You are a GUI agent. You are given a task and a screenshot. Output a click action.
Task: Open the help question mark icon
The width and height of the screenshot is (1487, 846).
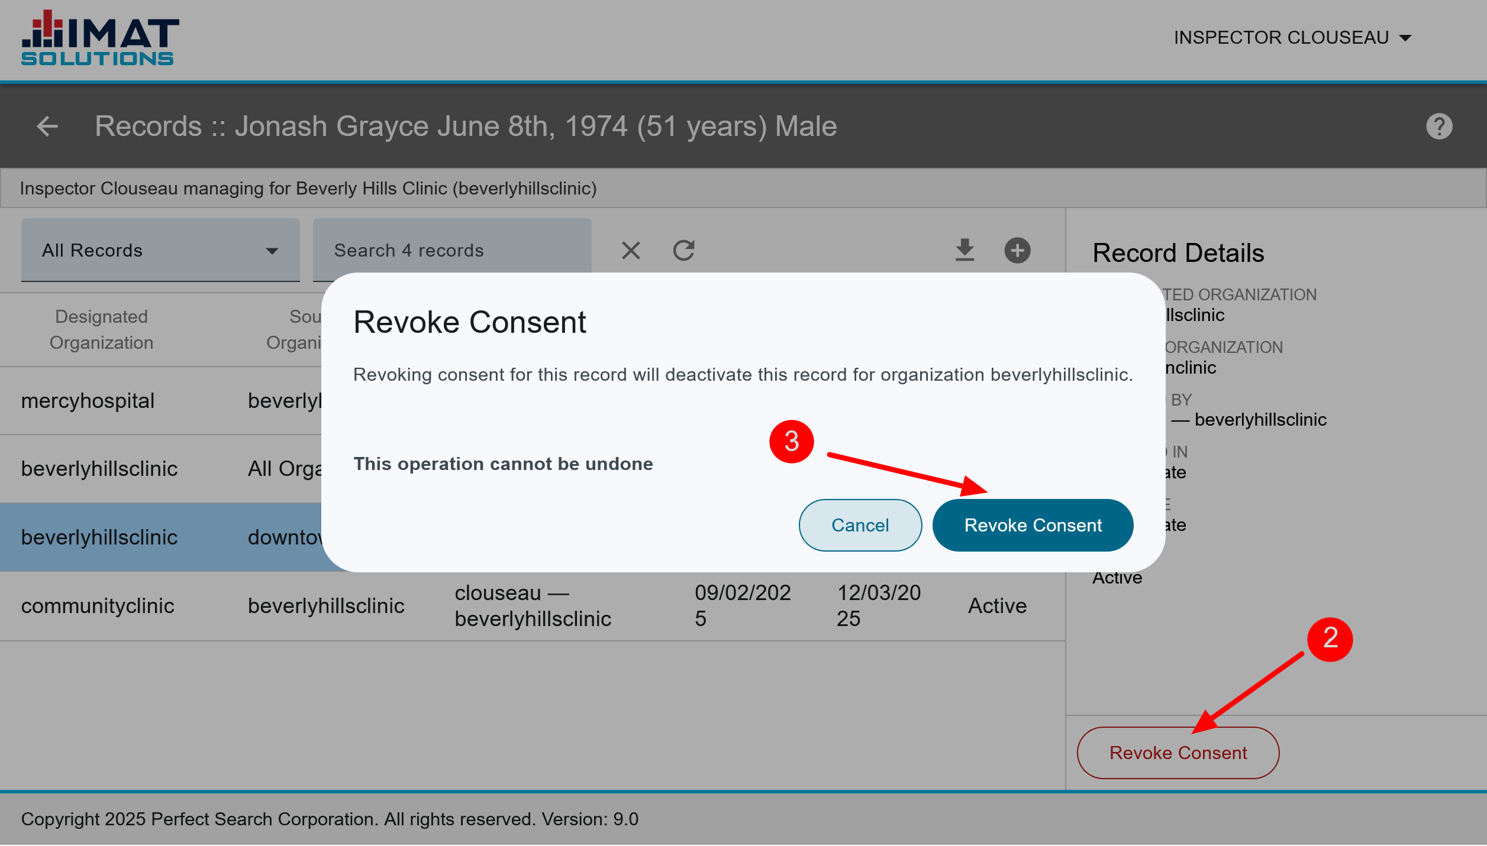pos(1438,126)
